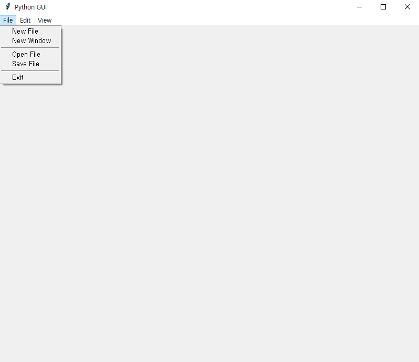Minimize the Python GUI window

360,7
